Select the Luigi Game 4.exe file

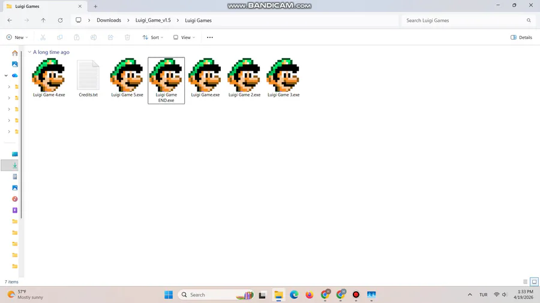pos(49,78)
